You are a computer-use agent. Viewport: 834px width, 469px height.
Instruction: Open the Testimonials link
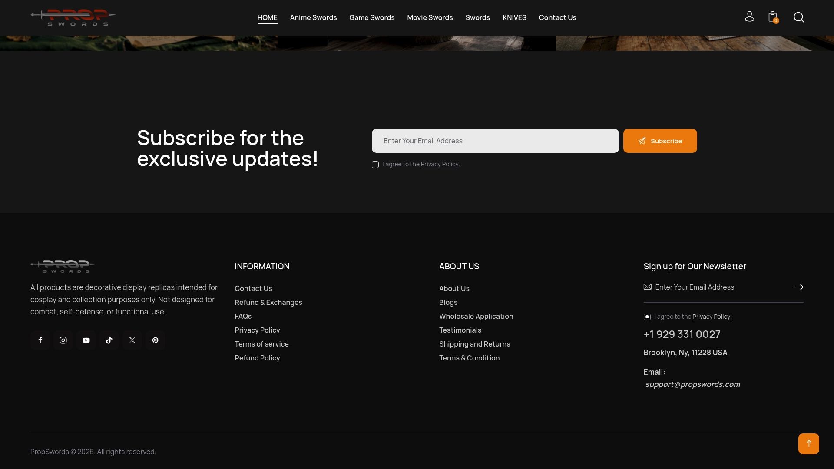coord(460,330)
